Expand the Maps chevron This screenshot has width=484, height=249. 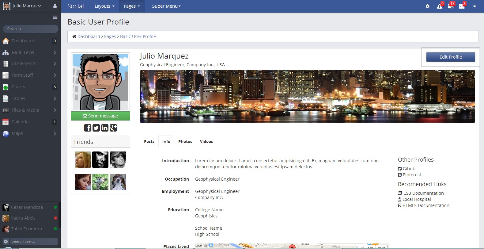point(55,133)
